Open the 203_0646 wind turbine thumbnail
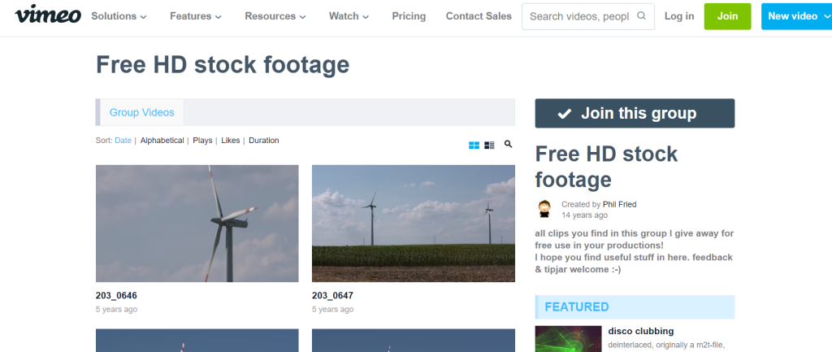 click(x=197, y=224)
